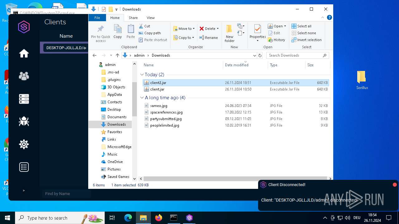
Task: Open file Properties
Action: pyautogui.click(x=257, y=34)
